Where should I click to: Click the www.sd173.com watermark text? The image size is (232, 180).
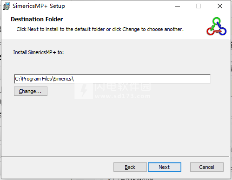123,96
